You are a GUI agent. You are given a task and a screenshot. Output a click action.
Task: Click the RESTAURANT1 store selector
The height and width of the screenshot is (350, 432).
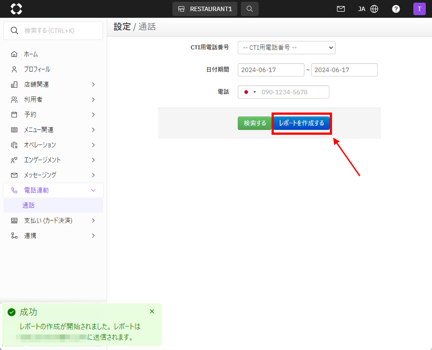[205, 9]
